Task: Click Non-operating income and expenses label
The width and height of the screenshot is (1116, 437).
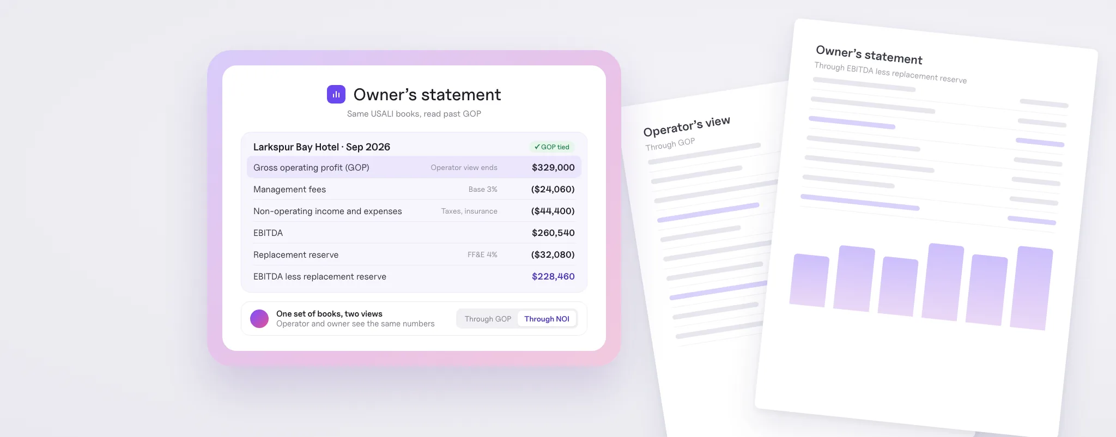Action: point(327,211)
